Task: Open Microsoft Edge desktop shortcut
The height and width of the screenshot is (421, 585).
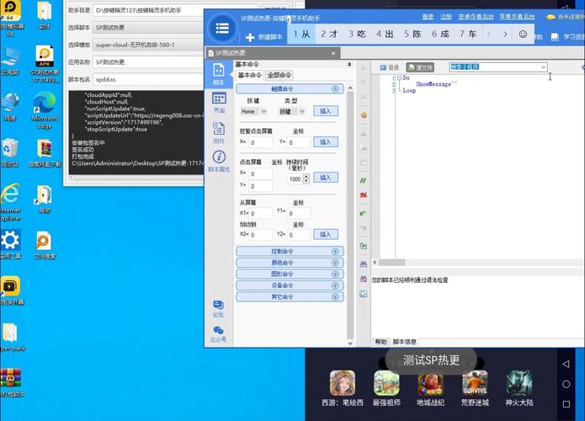Action: coord(45,110)
